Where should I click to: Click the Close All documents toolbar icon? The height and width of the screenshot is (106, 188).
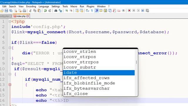pyautogui.click(x=20, y=11)
